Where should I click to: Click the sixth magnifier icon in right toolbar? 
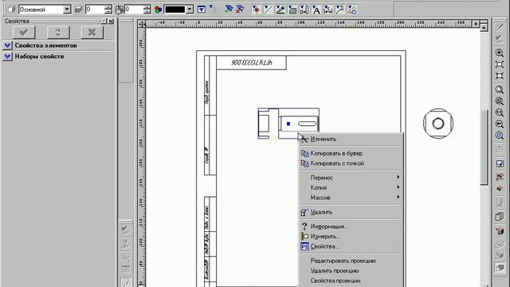500,112
